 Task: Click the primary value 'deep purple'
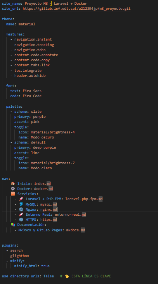pyautogui.click(x=45, y=147)
